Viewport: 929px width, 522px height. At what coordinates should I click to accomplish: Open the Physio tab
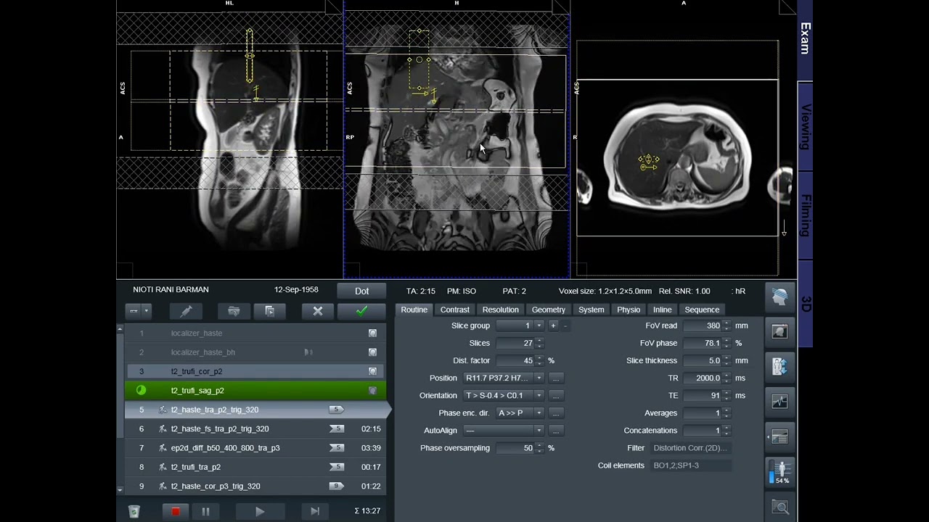pos(629,310)
